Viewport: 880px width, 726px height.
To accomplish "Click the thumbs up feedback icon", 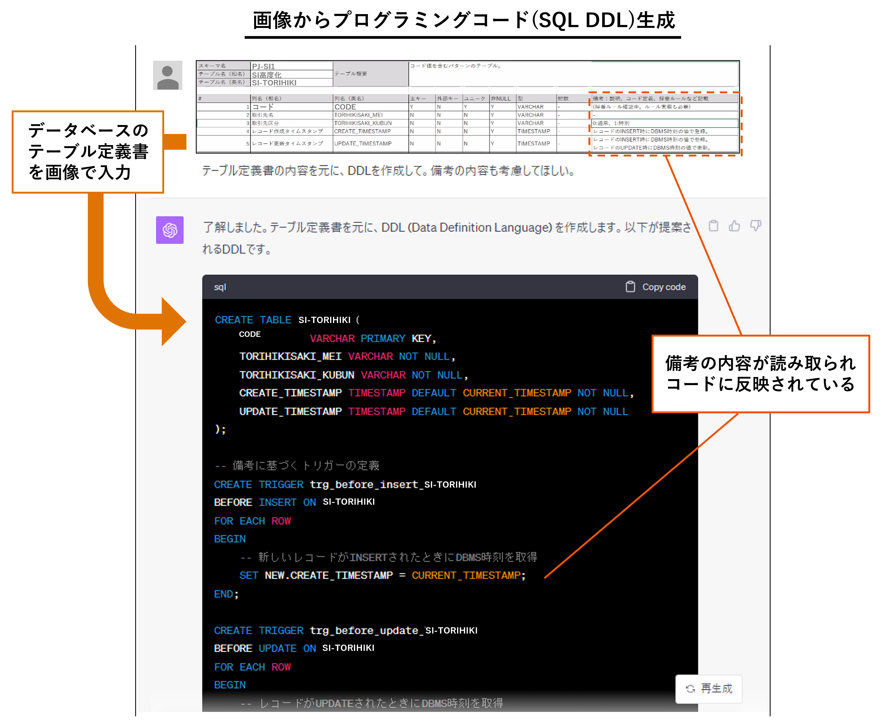I will point(734,226).
